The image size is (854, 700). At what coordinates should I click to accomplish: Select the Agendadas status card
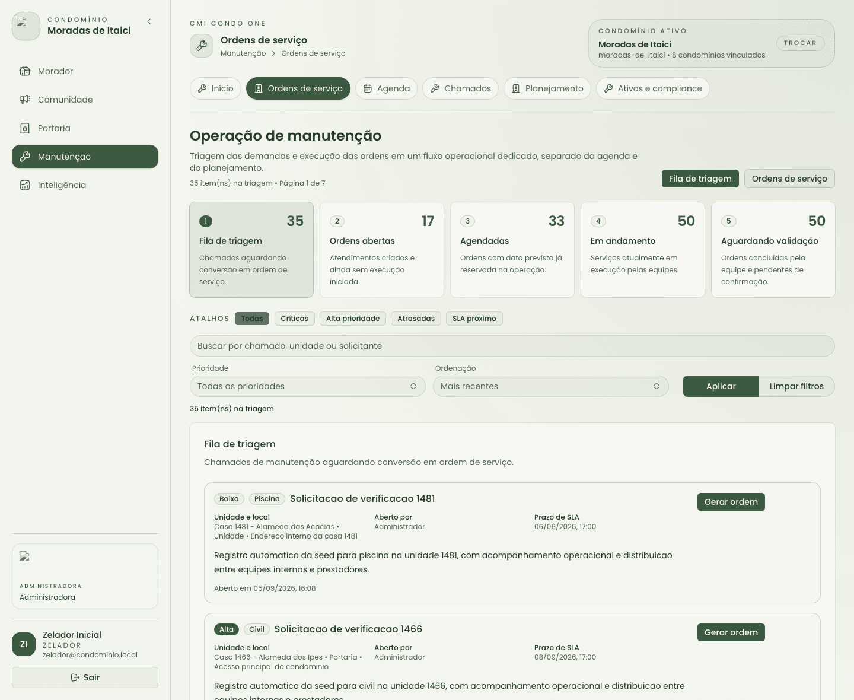[x=512, y=250]
